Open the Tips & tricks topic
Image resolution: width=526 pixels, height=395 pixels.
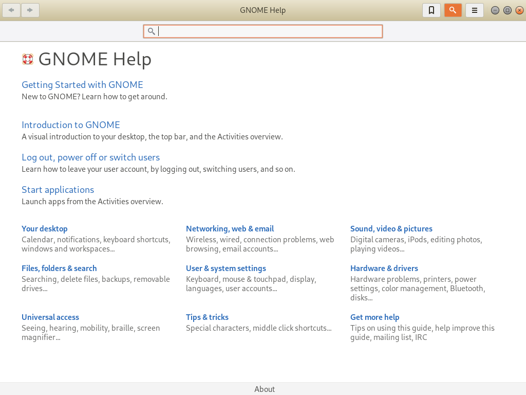pyautogui.click(x=207, y=317)
